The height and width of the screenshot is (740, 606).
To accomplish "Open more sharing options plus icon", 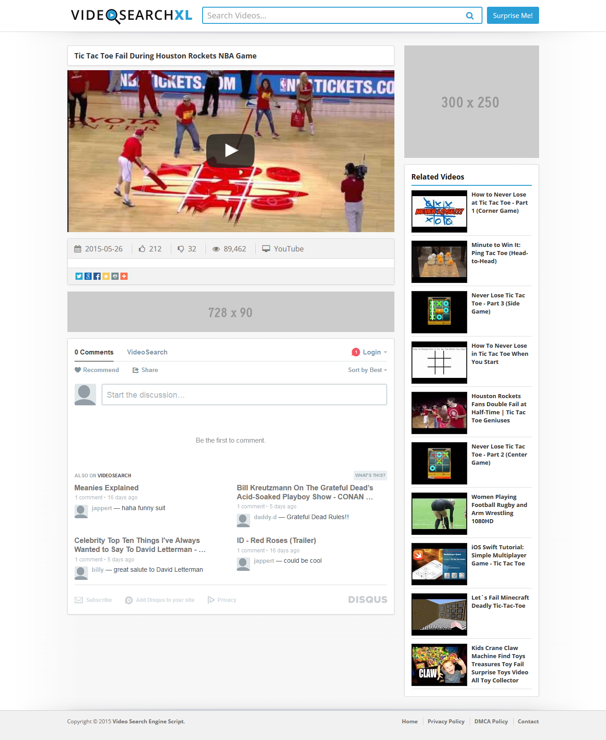I will tap(124, 276).
